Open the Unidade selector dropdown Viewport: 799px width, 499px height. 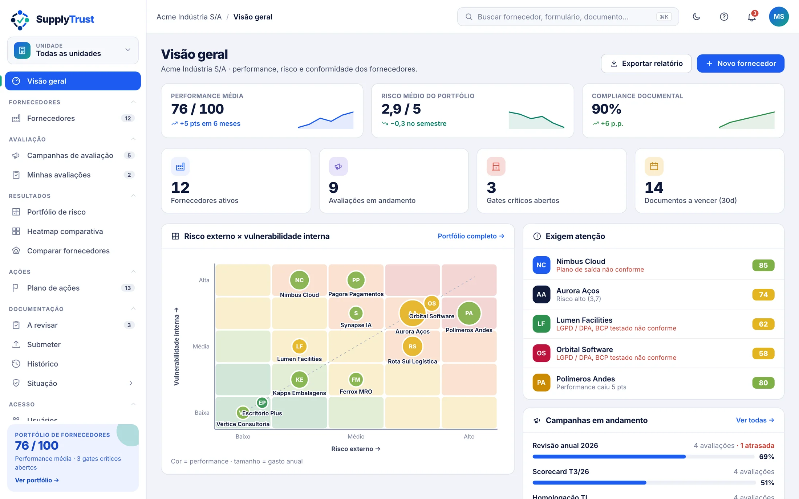tap(73, 50)
